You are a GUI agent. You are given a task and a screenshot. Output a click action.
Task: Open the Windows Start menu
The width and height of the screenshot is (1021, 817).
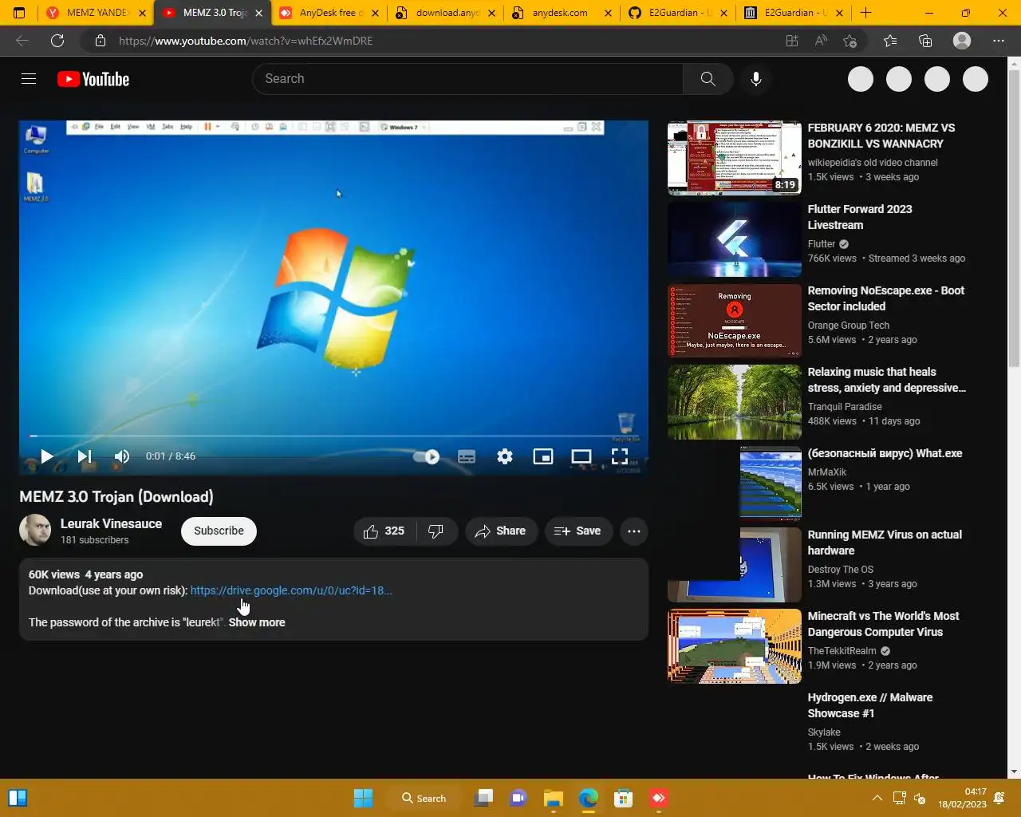click(363, 798)
